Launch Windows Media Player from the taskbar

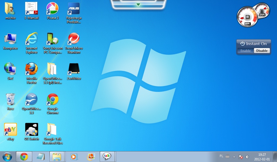pos(74,156)
